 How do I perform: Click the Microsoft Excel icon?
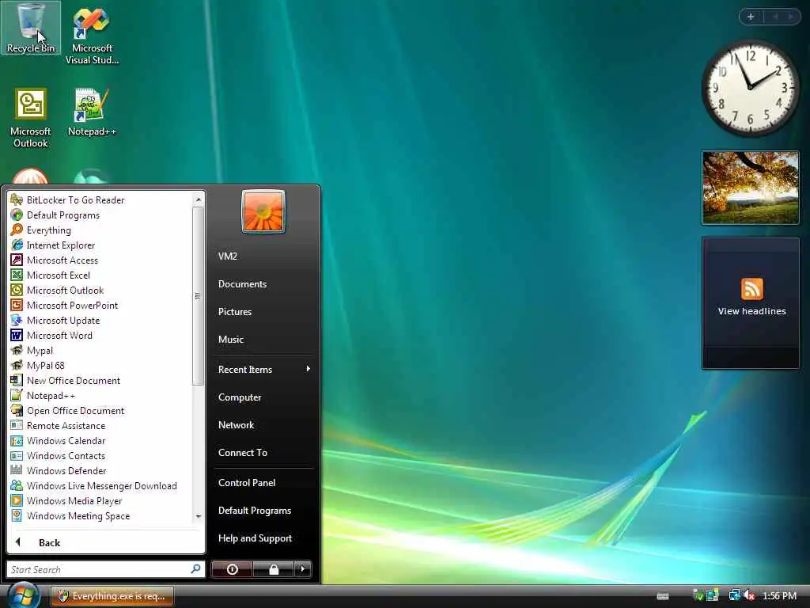(17, 275)
